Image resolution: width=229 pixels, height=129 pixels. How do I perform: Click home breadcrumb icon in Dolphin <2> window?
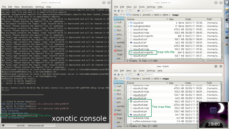(x=128, y=15)
